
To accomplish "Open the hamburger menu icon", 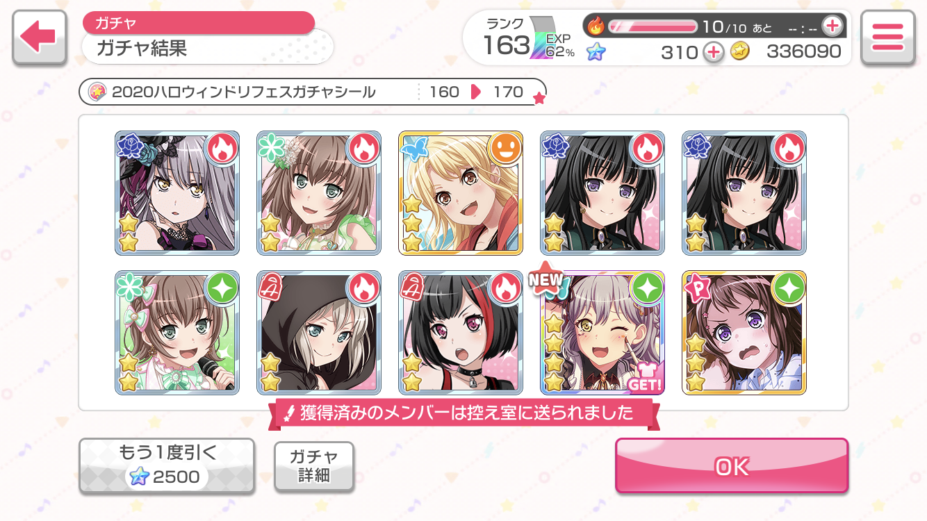I will (887, 38).
